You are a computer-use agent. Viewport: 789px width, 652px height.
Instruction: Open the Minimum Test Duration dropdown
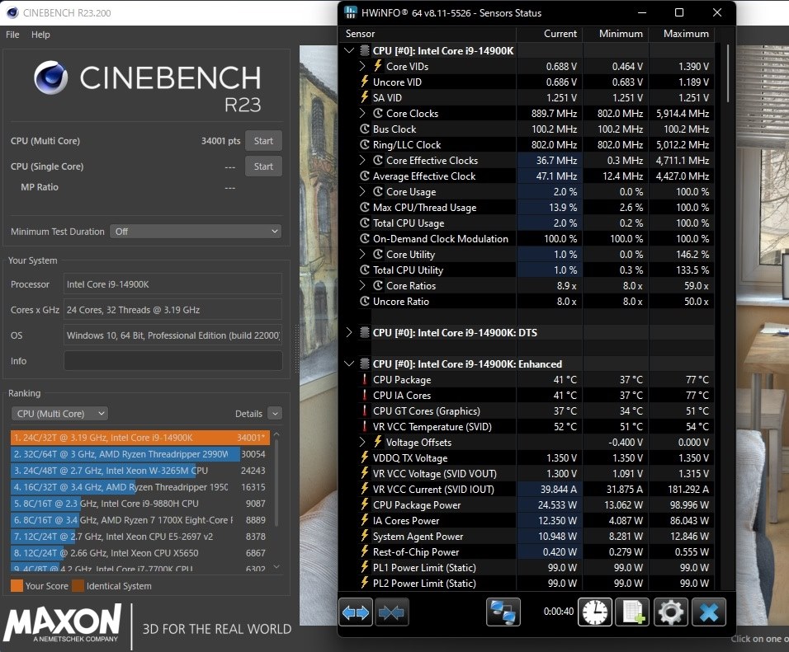point(196,232)
